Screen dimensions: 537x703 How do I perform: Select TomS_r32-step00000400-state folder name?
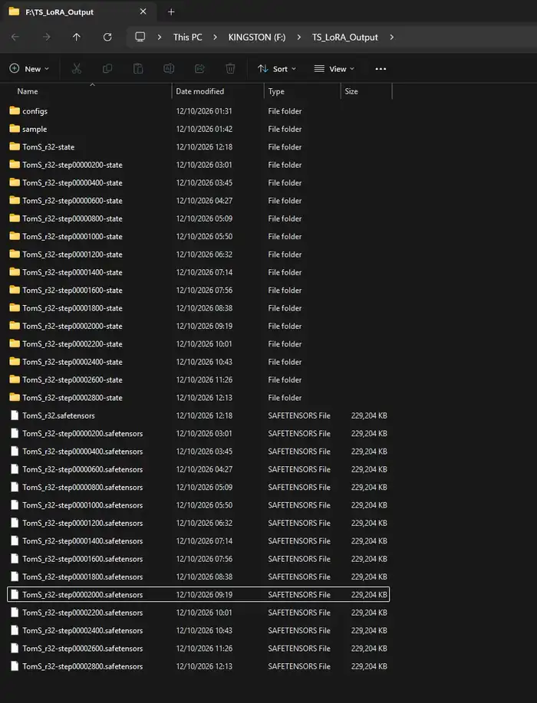[x=72, y=182]
